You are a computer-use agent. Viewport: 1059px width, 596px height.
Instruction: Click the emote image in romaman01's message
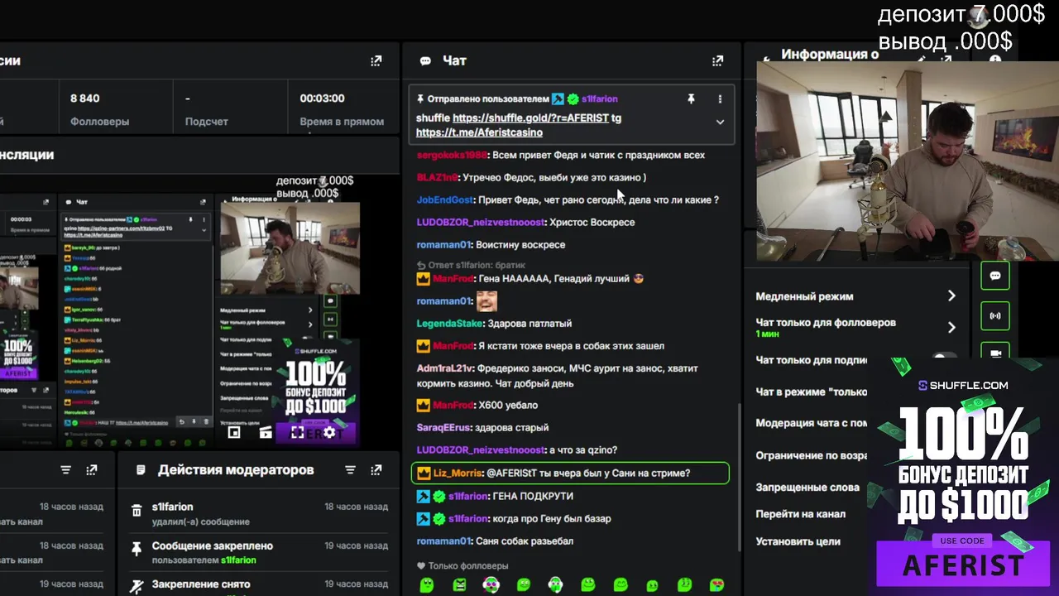pyautogui.click(x=486, y=301)
